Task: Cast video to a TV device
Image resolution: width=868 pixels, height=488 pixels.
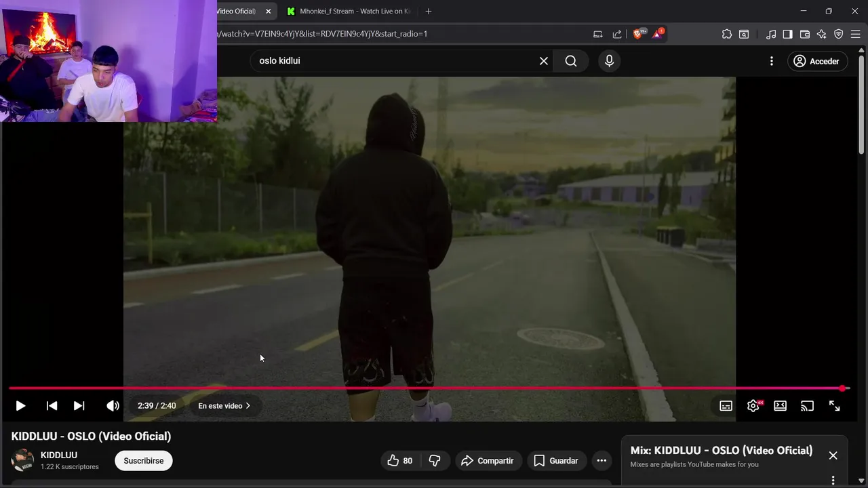Action: coord(807,406)
